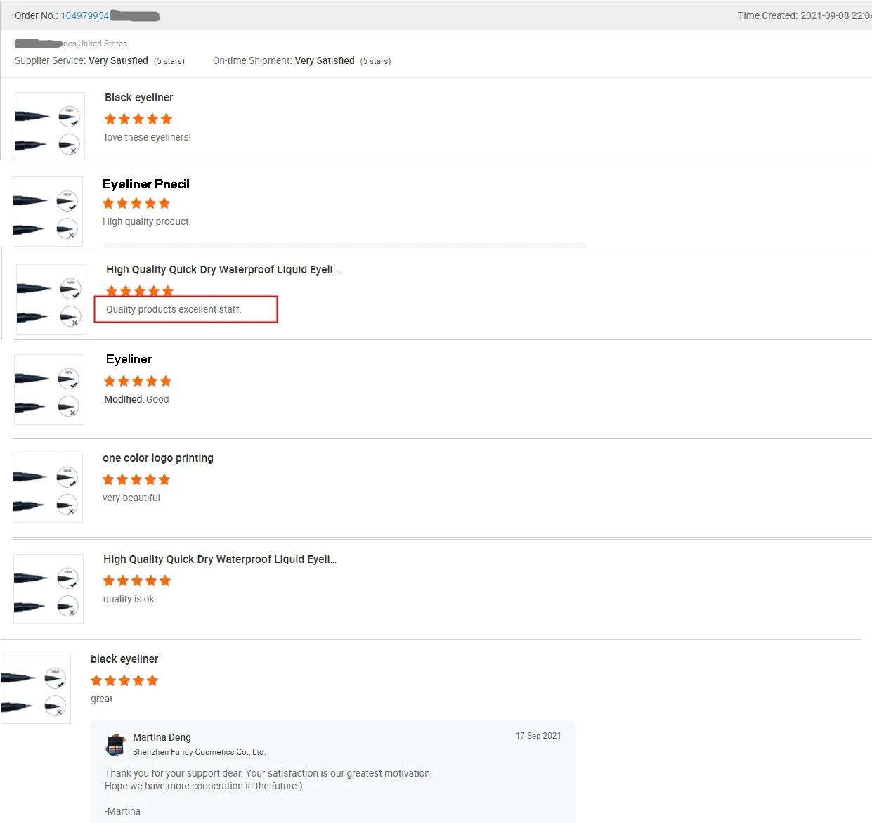
Task: Click the Black eyeliner product thumbnail
Action: point(50,127)
